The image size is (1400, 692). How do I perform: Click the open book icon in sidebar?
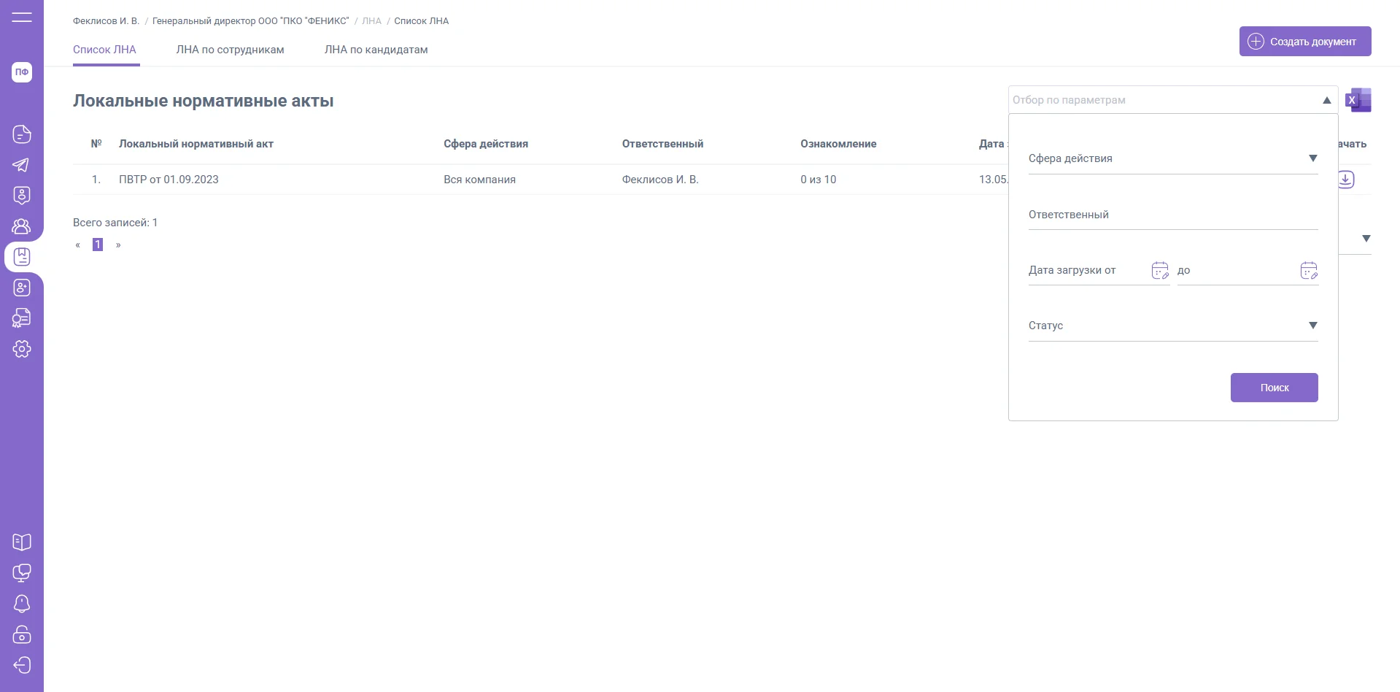[x=22, y=542]
